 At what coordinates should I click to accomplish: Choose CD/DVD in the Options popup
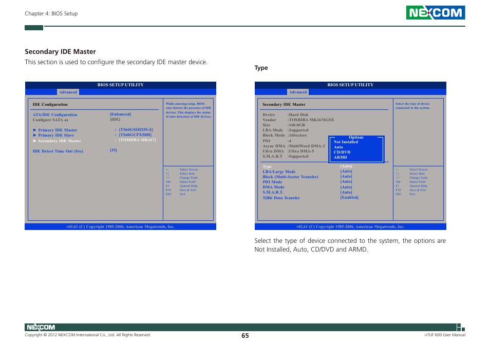point(342,152)
